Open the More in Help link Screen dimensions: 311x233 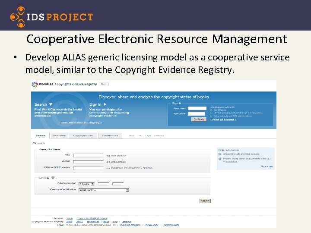coord(267,167)
